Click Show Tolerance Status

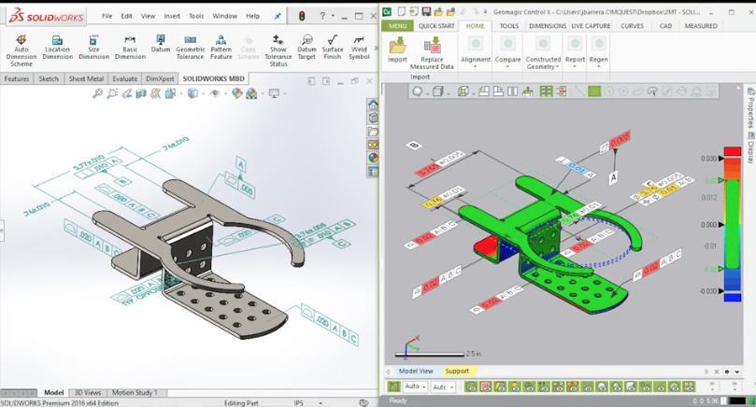(278, 50)
